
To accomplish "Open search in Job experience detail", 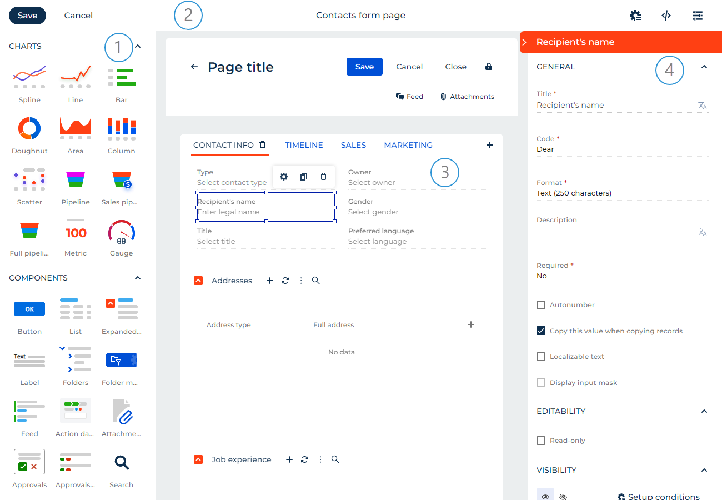I will (335, 459).
